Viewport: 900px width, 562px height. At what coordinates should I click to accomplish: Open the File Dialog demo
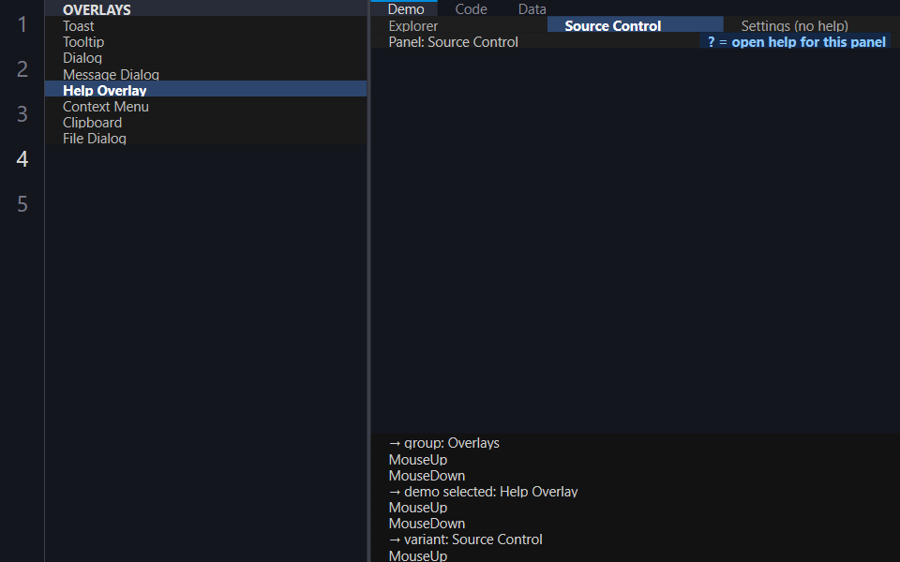coord(205,139)
